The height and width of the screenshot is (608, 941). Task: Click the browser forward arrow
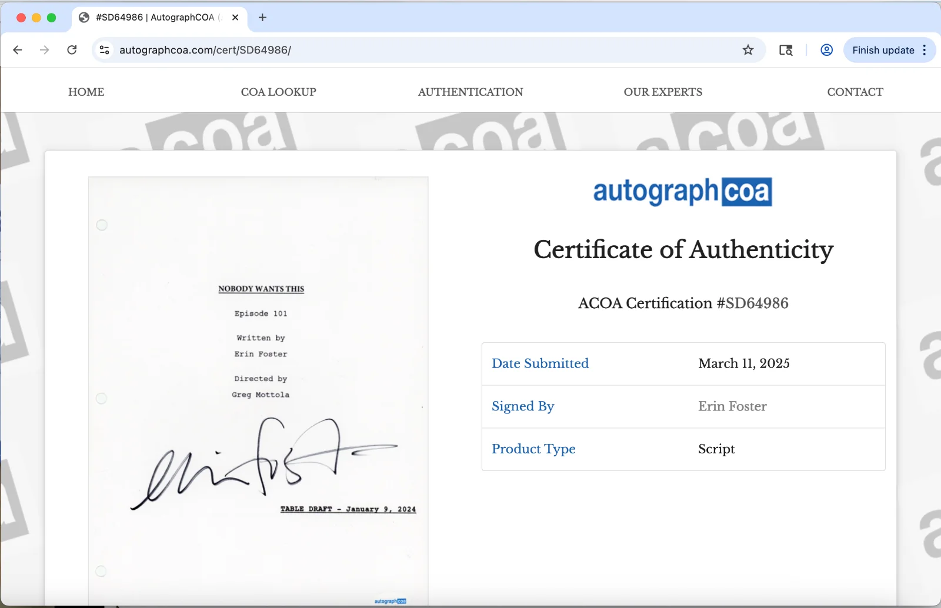pos(45,50)
